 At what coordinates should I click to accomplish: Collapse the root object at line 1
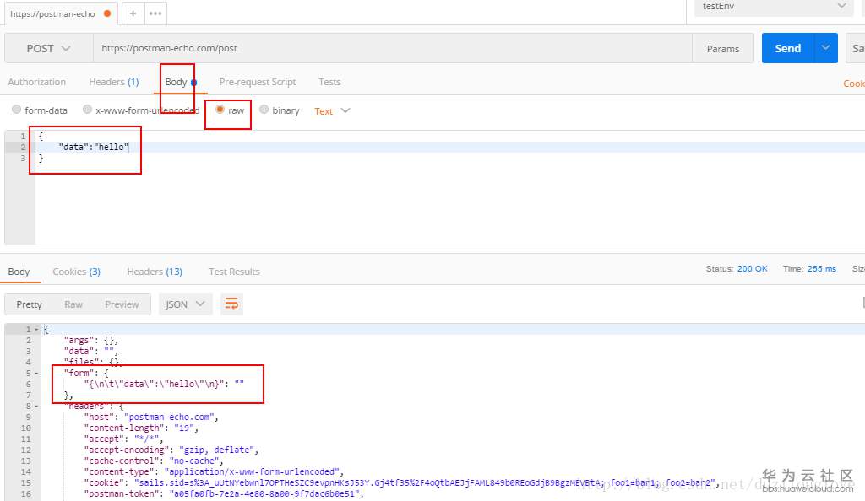click(36, 329)
